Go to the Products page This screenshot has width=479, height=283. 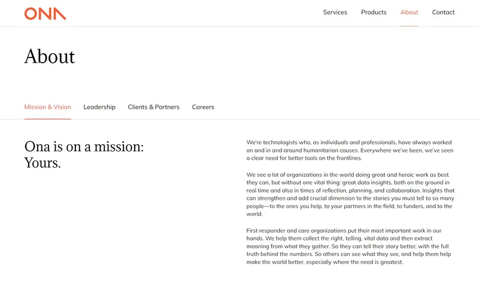pyautogui.click(x=374, y=13)
